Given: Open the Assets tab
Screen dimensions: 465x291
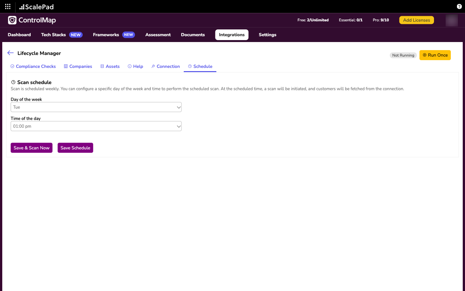Looking at the screenshot, I should coord(110,66).
